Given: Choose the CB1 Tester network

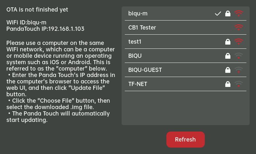Looking at the screenshot, I should click(x=142, y=28).
